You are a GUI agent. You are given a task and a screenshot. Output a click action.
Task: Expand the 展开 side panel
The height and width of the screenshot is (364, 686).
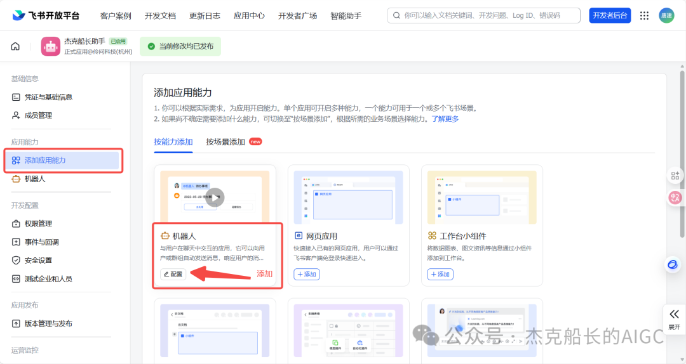coord(674,319)
